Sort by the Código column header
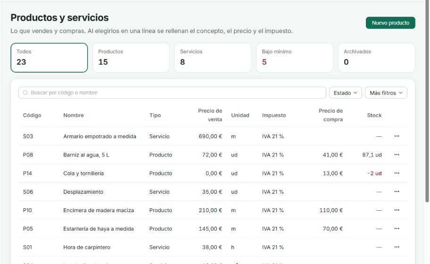Viewport: 430px width, 264px height. (32, 115)
